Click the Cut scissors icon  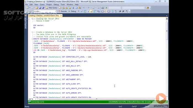[73, 8]
